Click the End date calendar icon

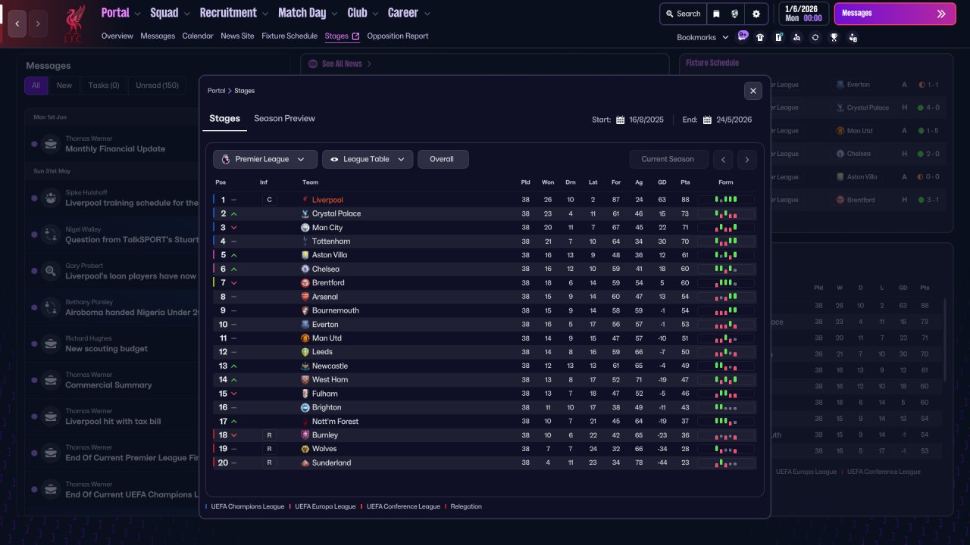707,120
